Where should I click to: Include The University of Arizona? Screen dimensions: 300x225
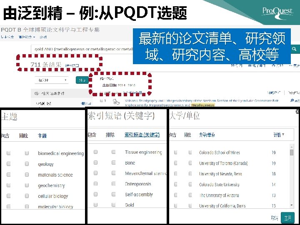(x=175, y=195)
